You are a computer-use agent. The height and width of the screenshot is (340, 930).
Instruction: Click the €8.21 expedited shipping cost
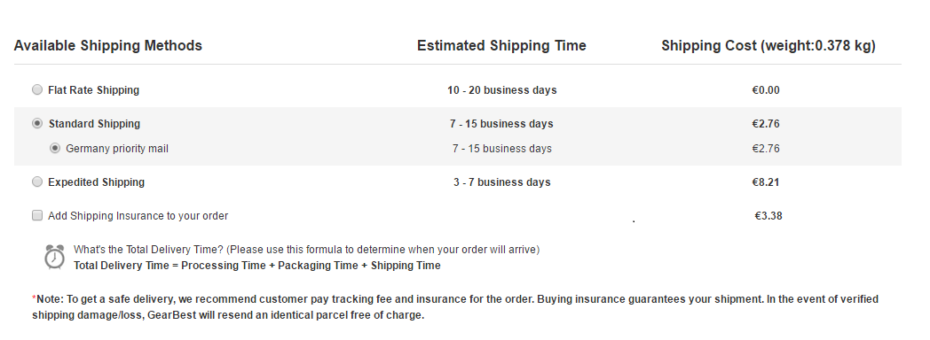click(766, 182)
